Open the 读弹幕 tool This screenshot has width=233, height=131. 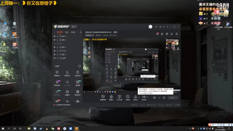click(x=77, y=83)
